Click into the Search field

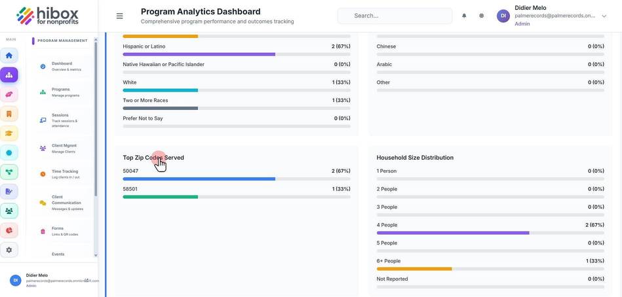point(395,16)
